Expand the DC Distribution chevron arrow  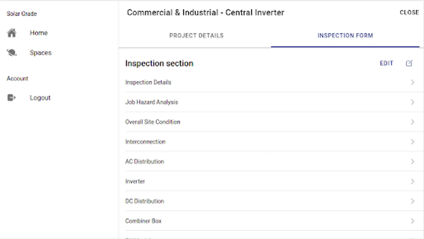[412, 201]
